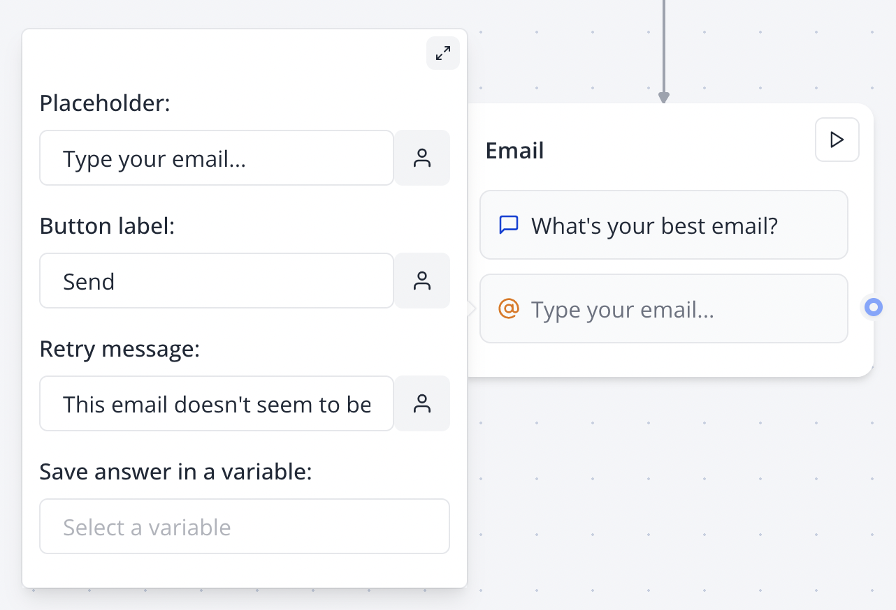This screenshot has height=610, width=896.
Task: Open the Select a variable dropdown
Action: point(245,526)
